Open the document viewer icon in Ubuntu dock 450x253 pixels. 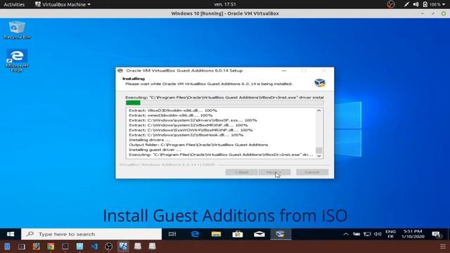click(7, 247)
